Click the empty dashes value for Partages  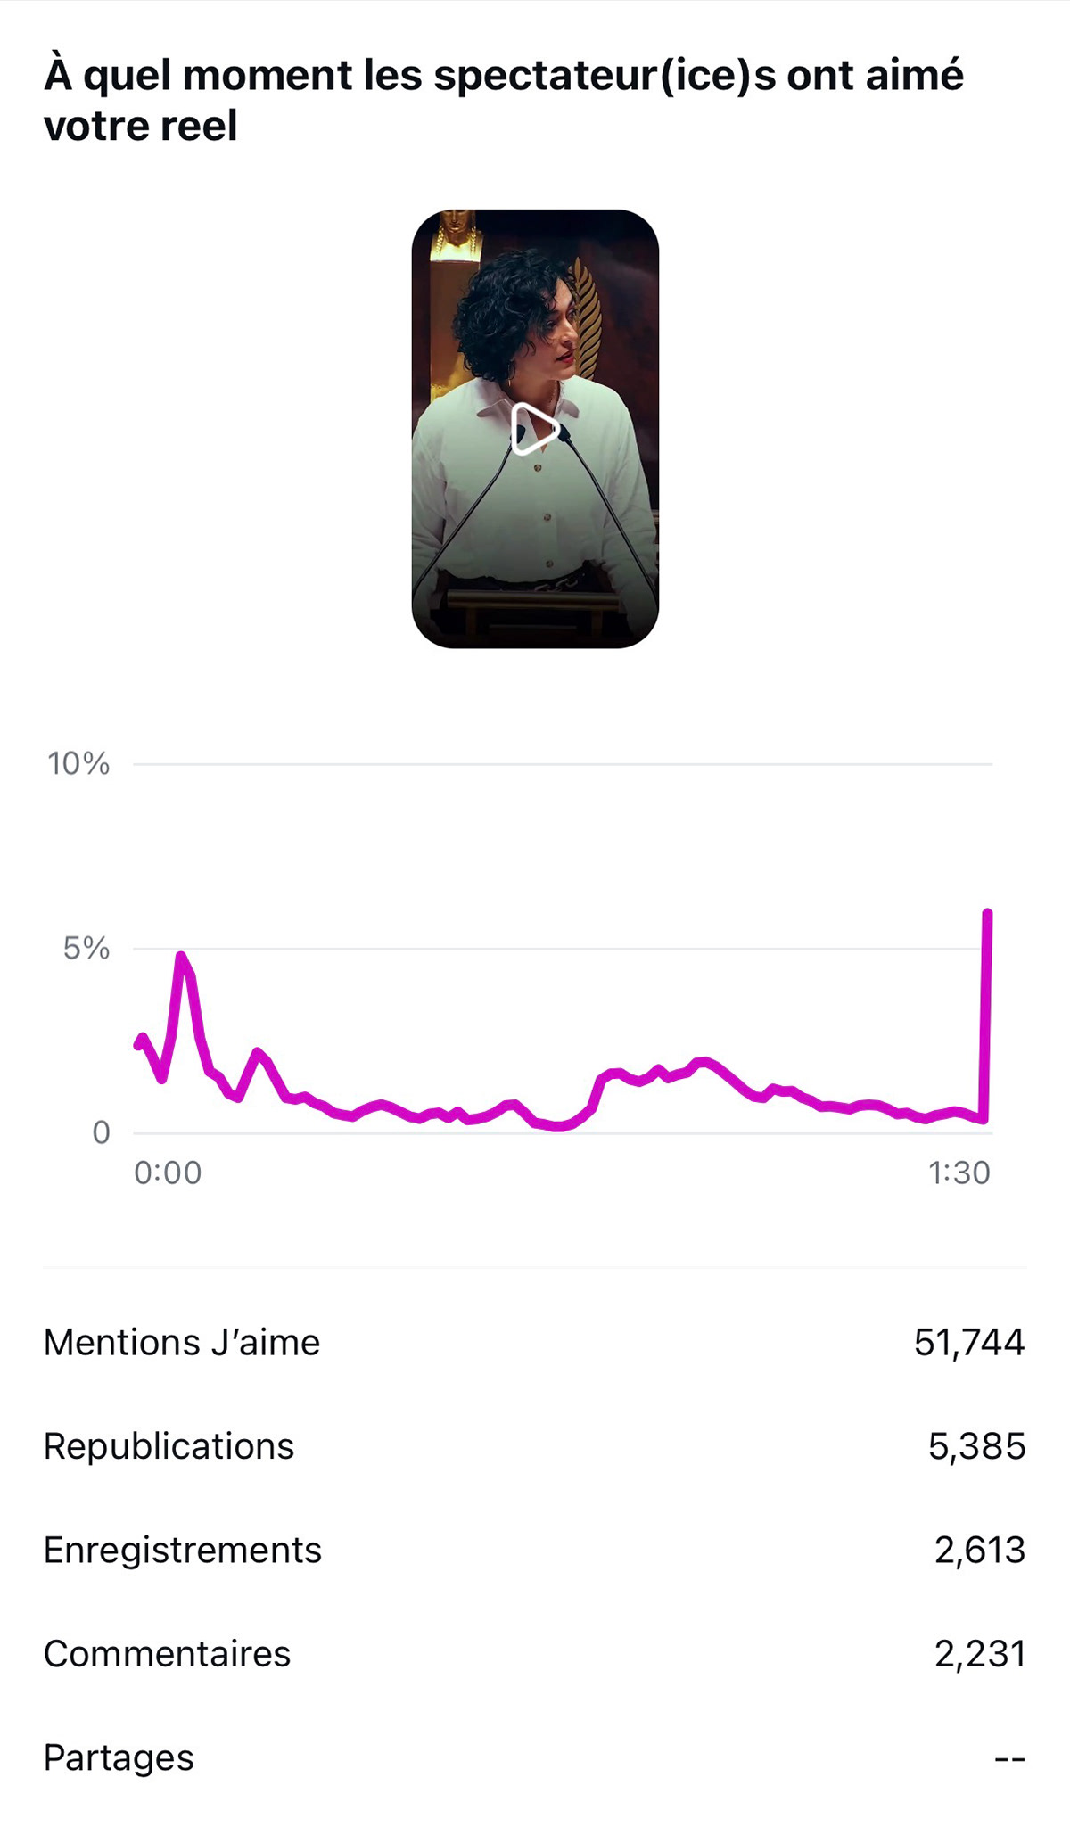click(x=1009, y=1759)
